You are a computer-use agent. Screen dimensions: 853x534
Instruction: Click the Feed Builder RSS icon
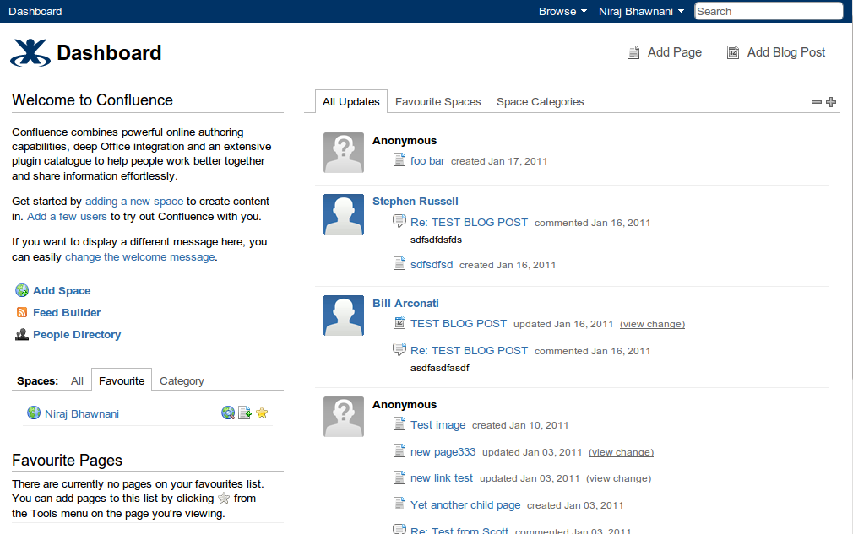click(x=22, y=312)
